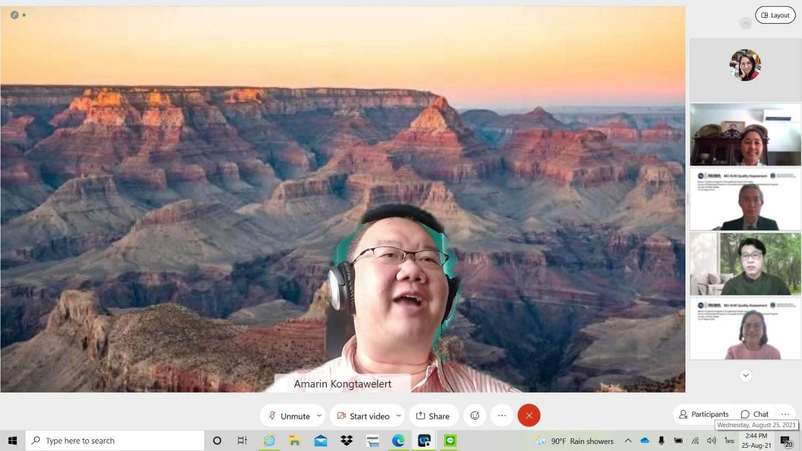Open the system volume control
Screen dimensions: 802x451
coord(711,441)
